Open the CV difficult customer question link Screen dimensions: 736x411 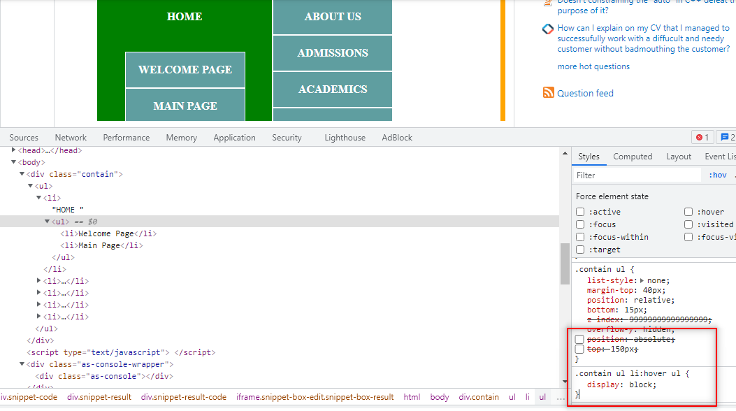(x=644, y=38)
